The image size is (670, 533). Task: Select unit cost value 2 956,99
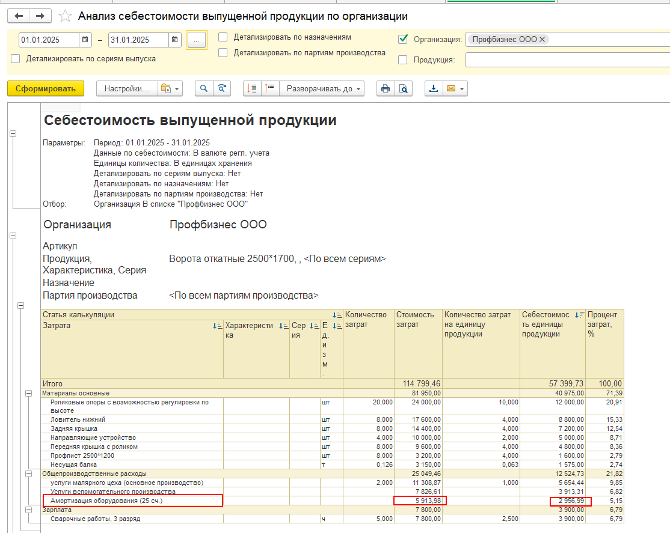(x=571, y=501)
